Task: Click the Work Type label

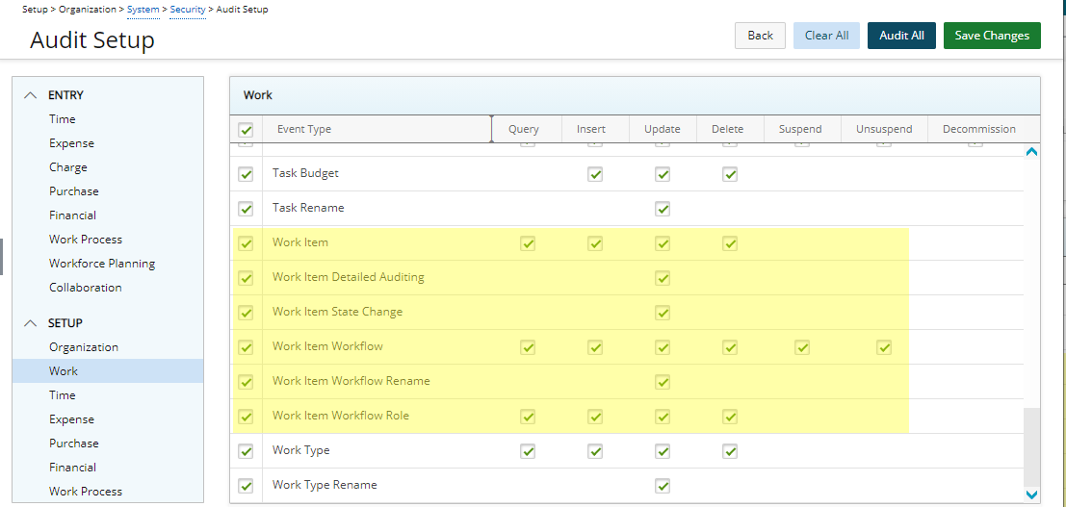Action: [x=299, y=450]
